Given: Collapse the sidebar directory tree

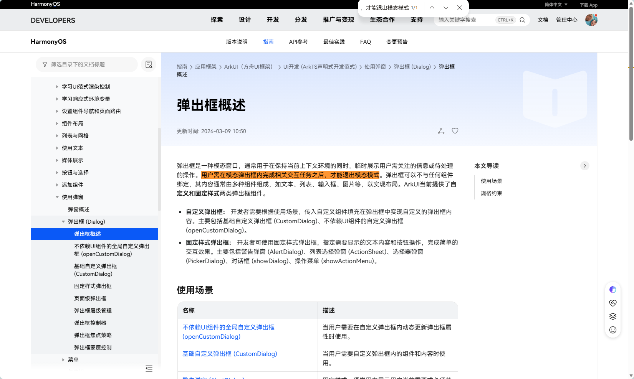Looking at the screenshot, I should (x=149, y=368).
